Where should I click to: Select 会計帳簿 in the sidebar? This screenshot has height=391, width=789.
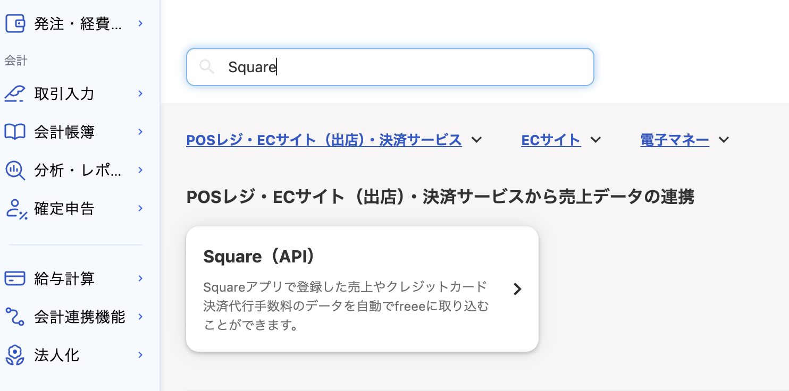tap(64, 132)
